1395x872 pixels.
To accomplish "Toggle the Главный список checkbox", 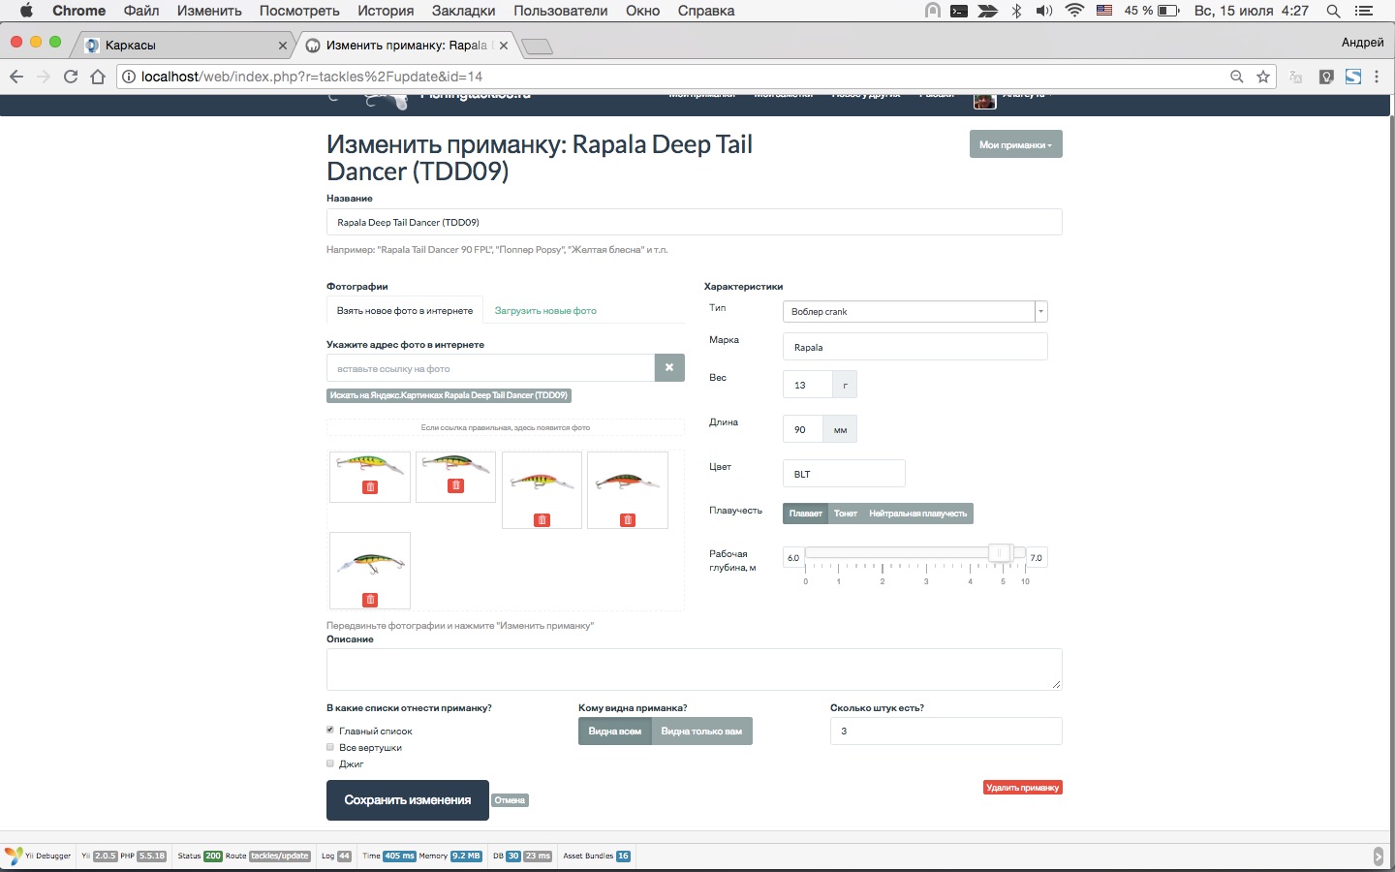I will [x=330, y=731].
